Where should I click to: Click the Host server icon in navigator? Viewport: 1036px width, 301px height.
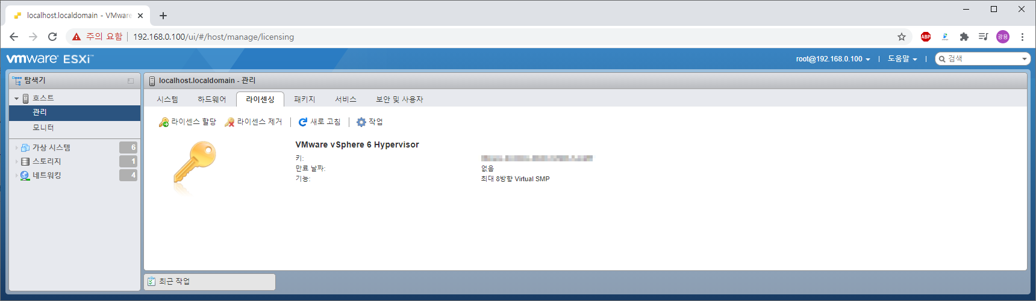26,98
